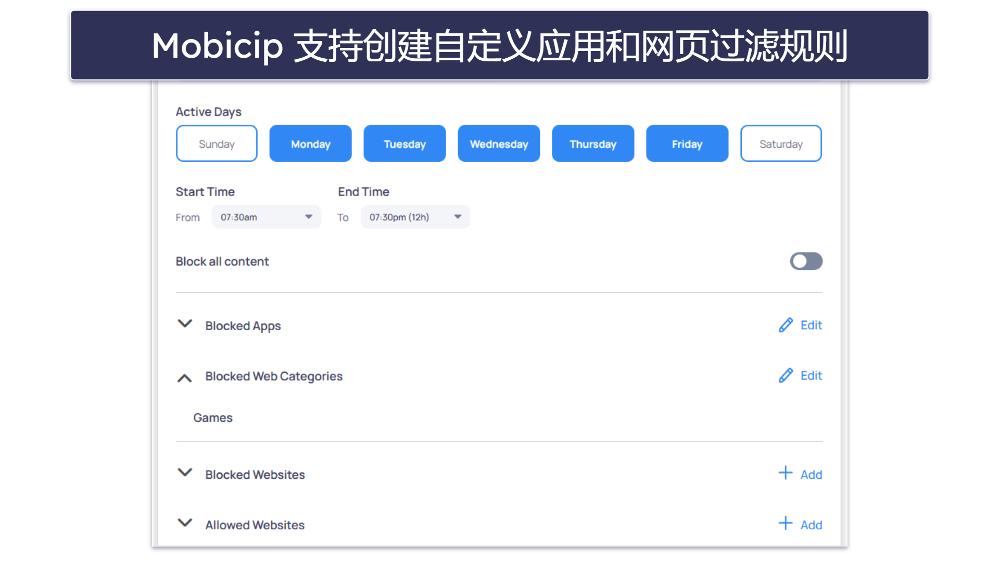This screenshot has width=999, height=561.
Task: Toggle Tuesday active day button
Action: [404, 143]
